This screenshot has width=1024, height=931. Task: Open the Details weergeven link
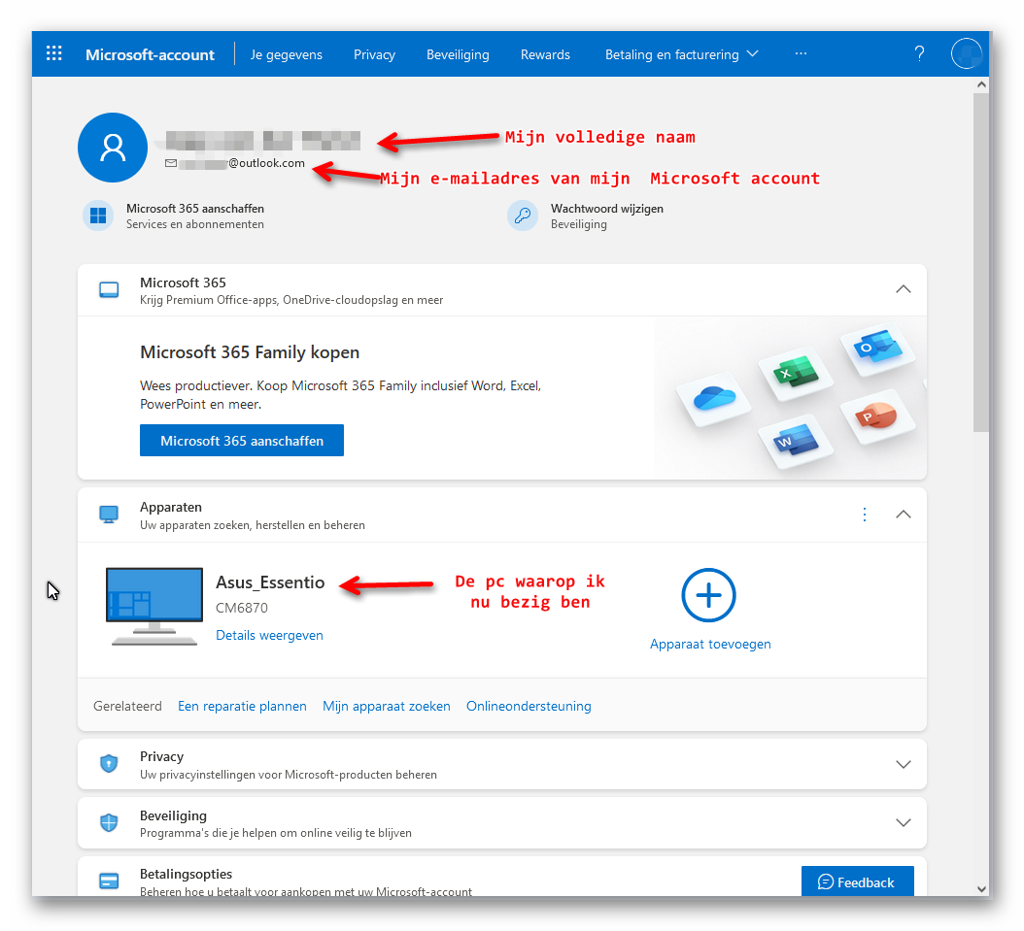[x=269, y=635]
